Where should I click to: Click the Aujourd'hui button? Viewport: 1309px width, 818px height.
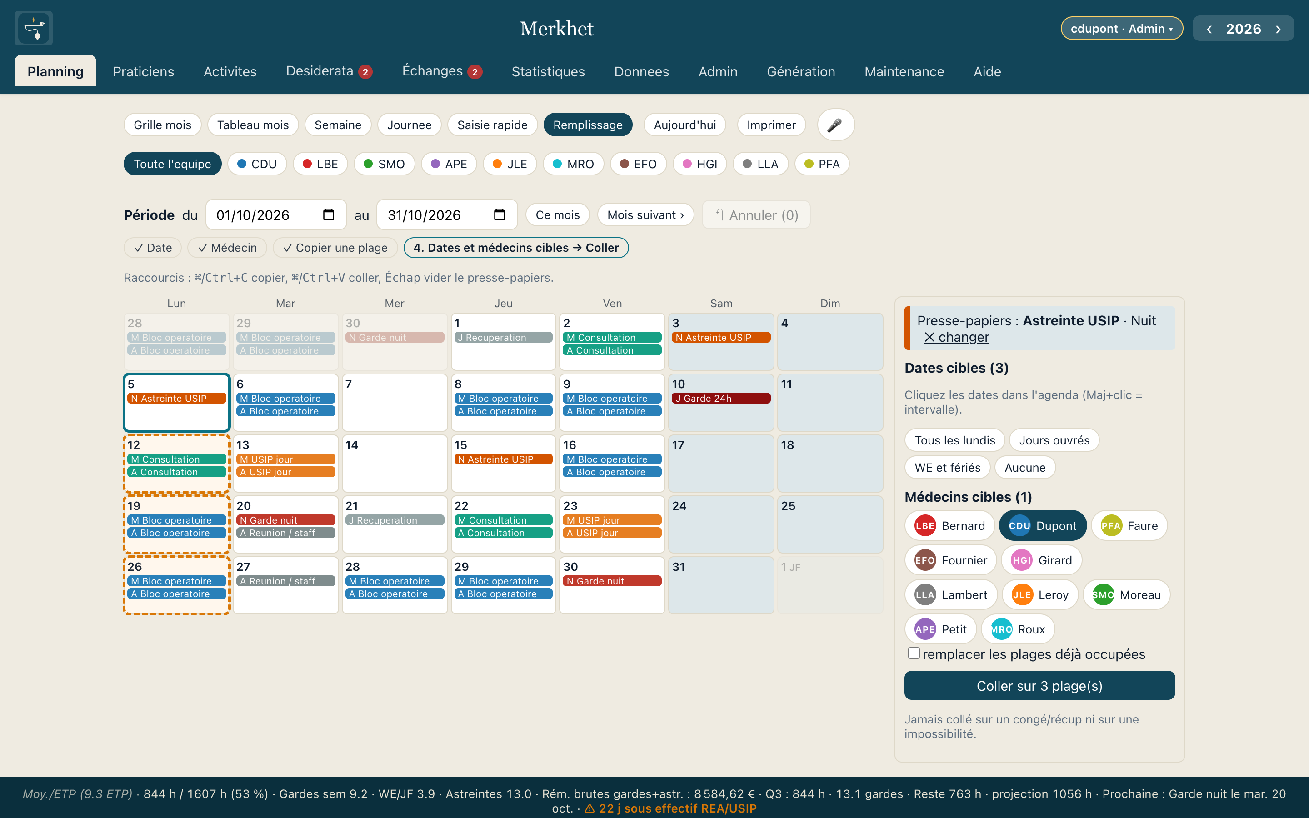point(684,125)
